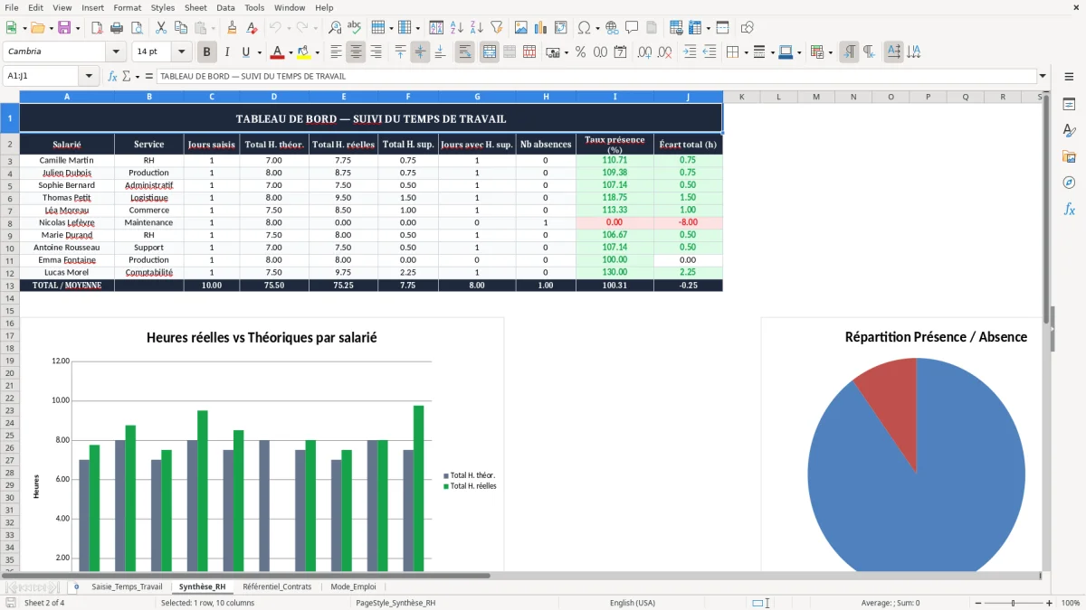Toggle Italic formatting
Screen dimensions: 1086x610
tap(227, 52)
